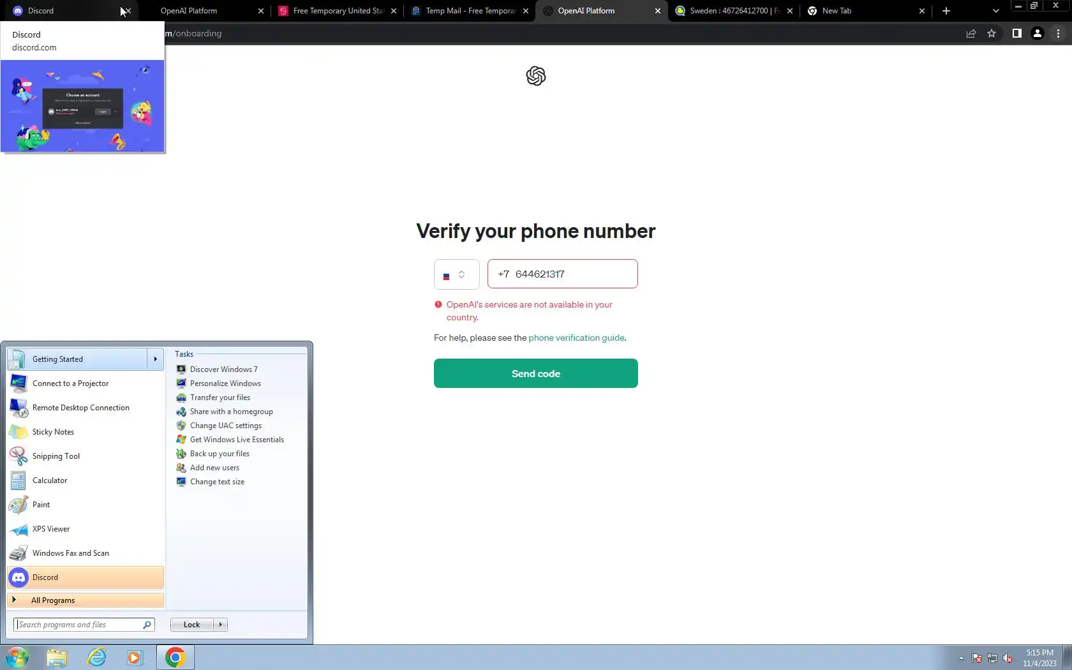
Task: Launch Internet Explorer from taskbar
Action: pos(96,657)
